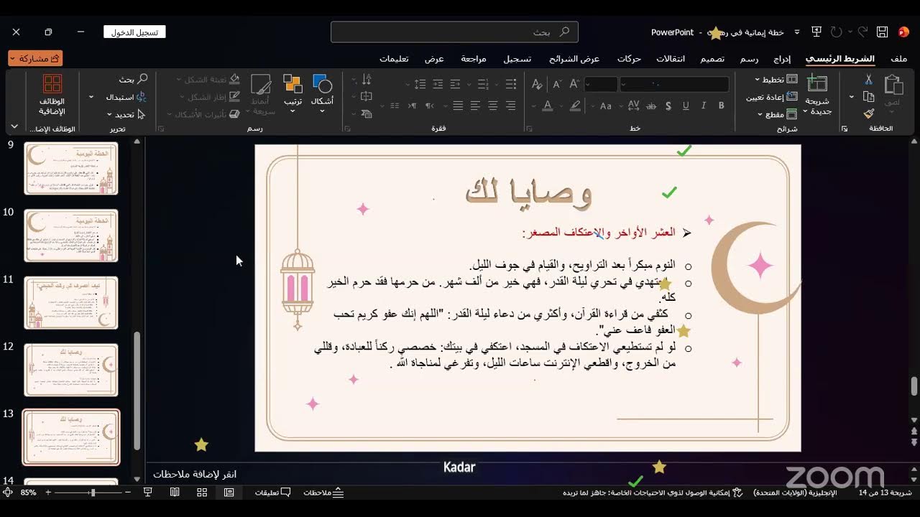
Task: Start Slide Show from status bar icon
Action: click(147, 493)
